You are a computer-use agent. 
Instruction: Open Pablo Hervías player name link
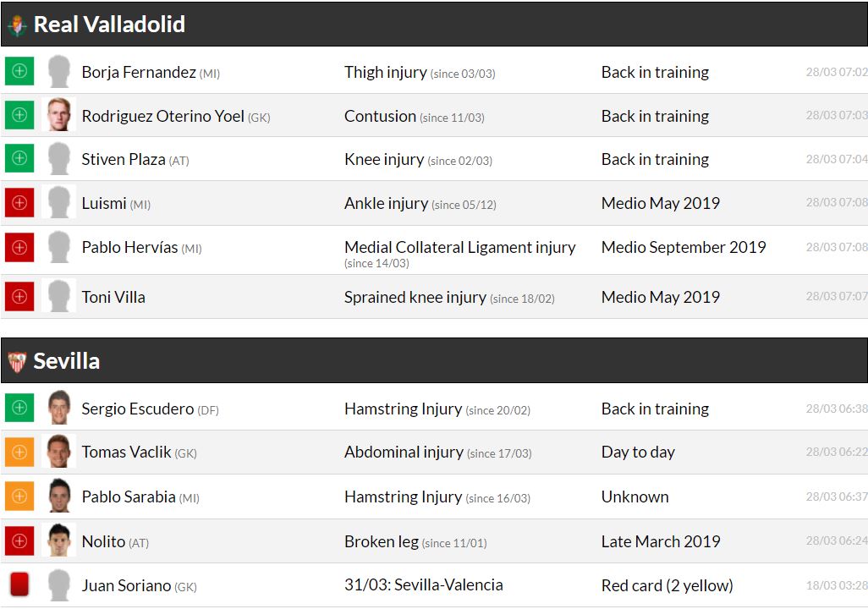129,248
